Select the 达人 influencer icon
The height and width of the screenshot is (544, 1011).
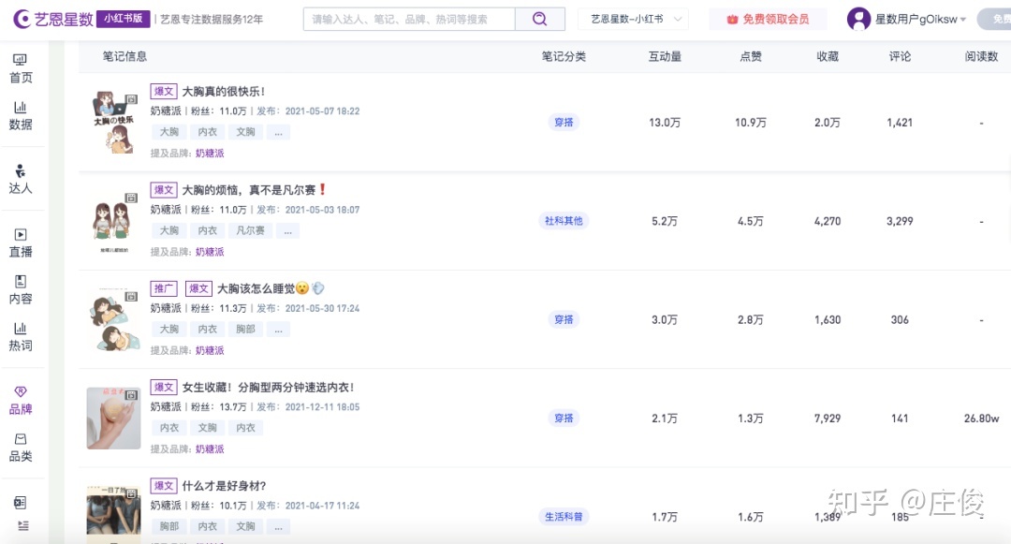[x=21, y=176]
